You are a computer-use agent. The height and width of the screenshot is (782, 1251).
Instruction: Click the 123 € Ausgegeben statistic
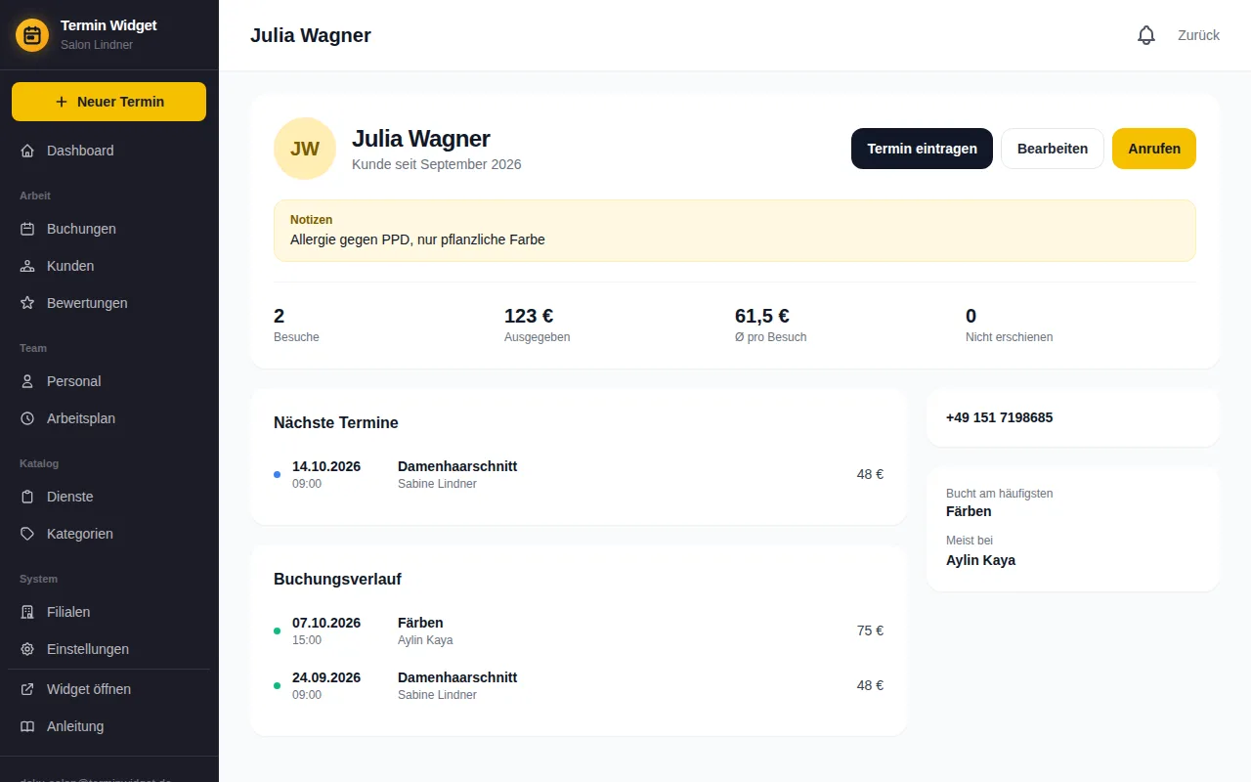pyautogui.click(x=538, y=325)
